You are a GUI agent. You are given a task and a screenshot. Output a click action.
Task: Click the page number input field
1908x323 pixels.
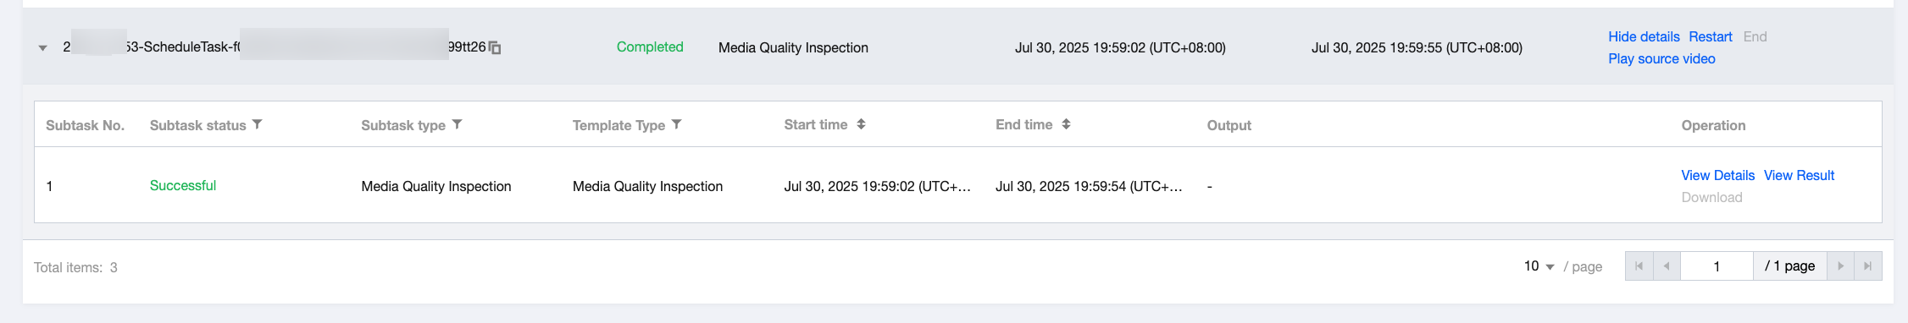tap(1717, 266)
